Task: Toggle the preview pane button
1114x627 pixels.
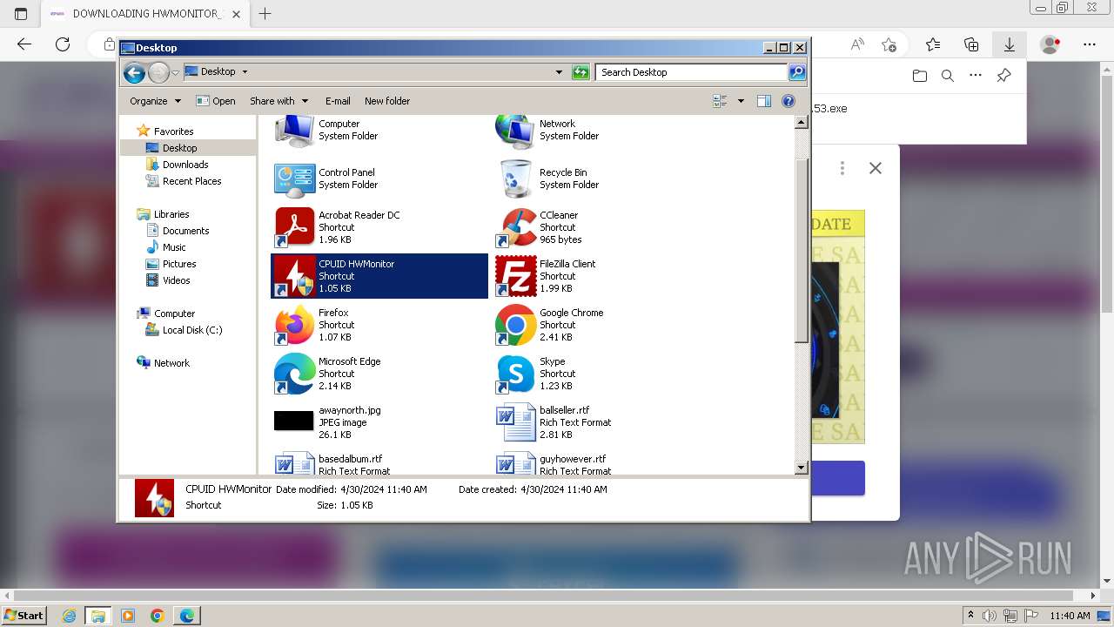Action: coord(763,101)
